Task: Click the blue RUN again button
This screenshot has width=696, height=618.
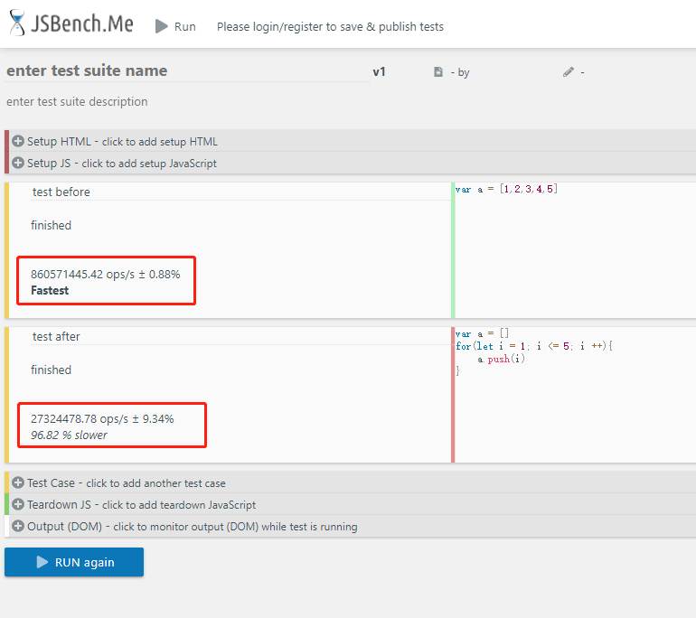Action: click(74, 562)
